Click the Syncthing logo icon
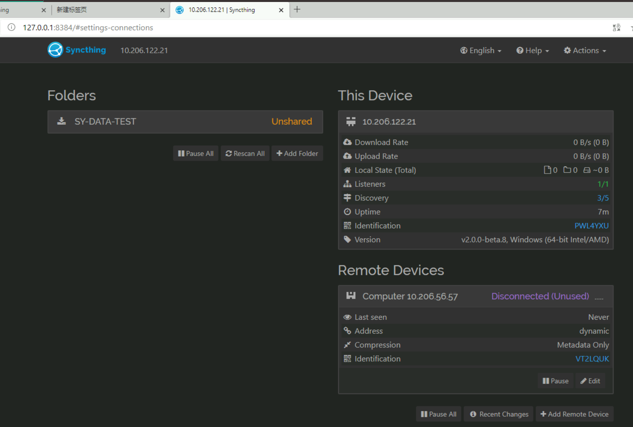 (x=55, y=50)
